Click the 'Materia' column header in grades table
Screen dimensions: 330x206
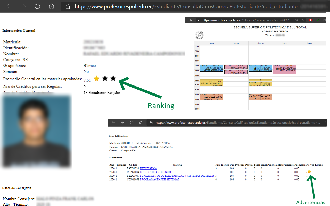click(x=177, y=165)
